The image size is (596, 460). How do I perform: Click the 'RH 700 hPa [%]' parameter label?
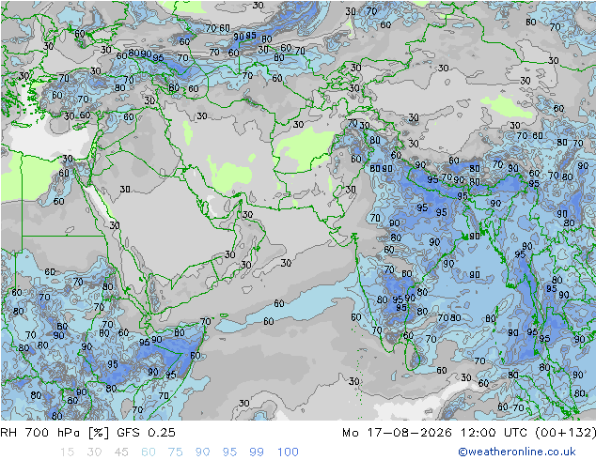tap(55, 433)
